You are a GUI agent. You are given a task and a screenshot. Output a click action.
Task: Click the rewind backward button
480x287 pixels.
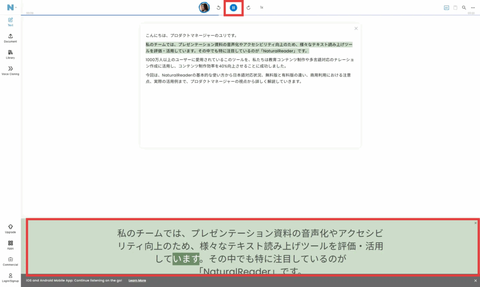pos(218,8)
